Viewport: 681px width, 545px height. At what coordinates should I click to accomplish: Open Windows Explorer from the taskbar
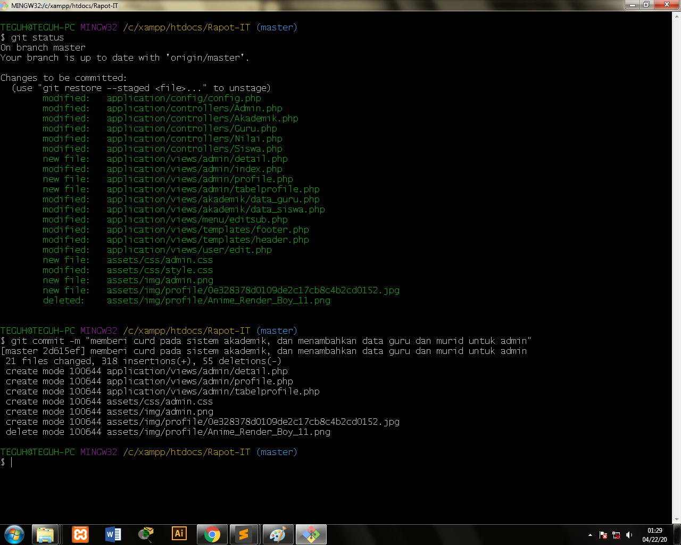click(x=45, y=534)
